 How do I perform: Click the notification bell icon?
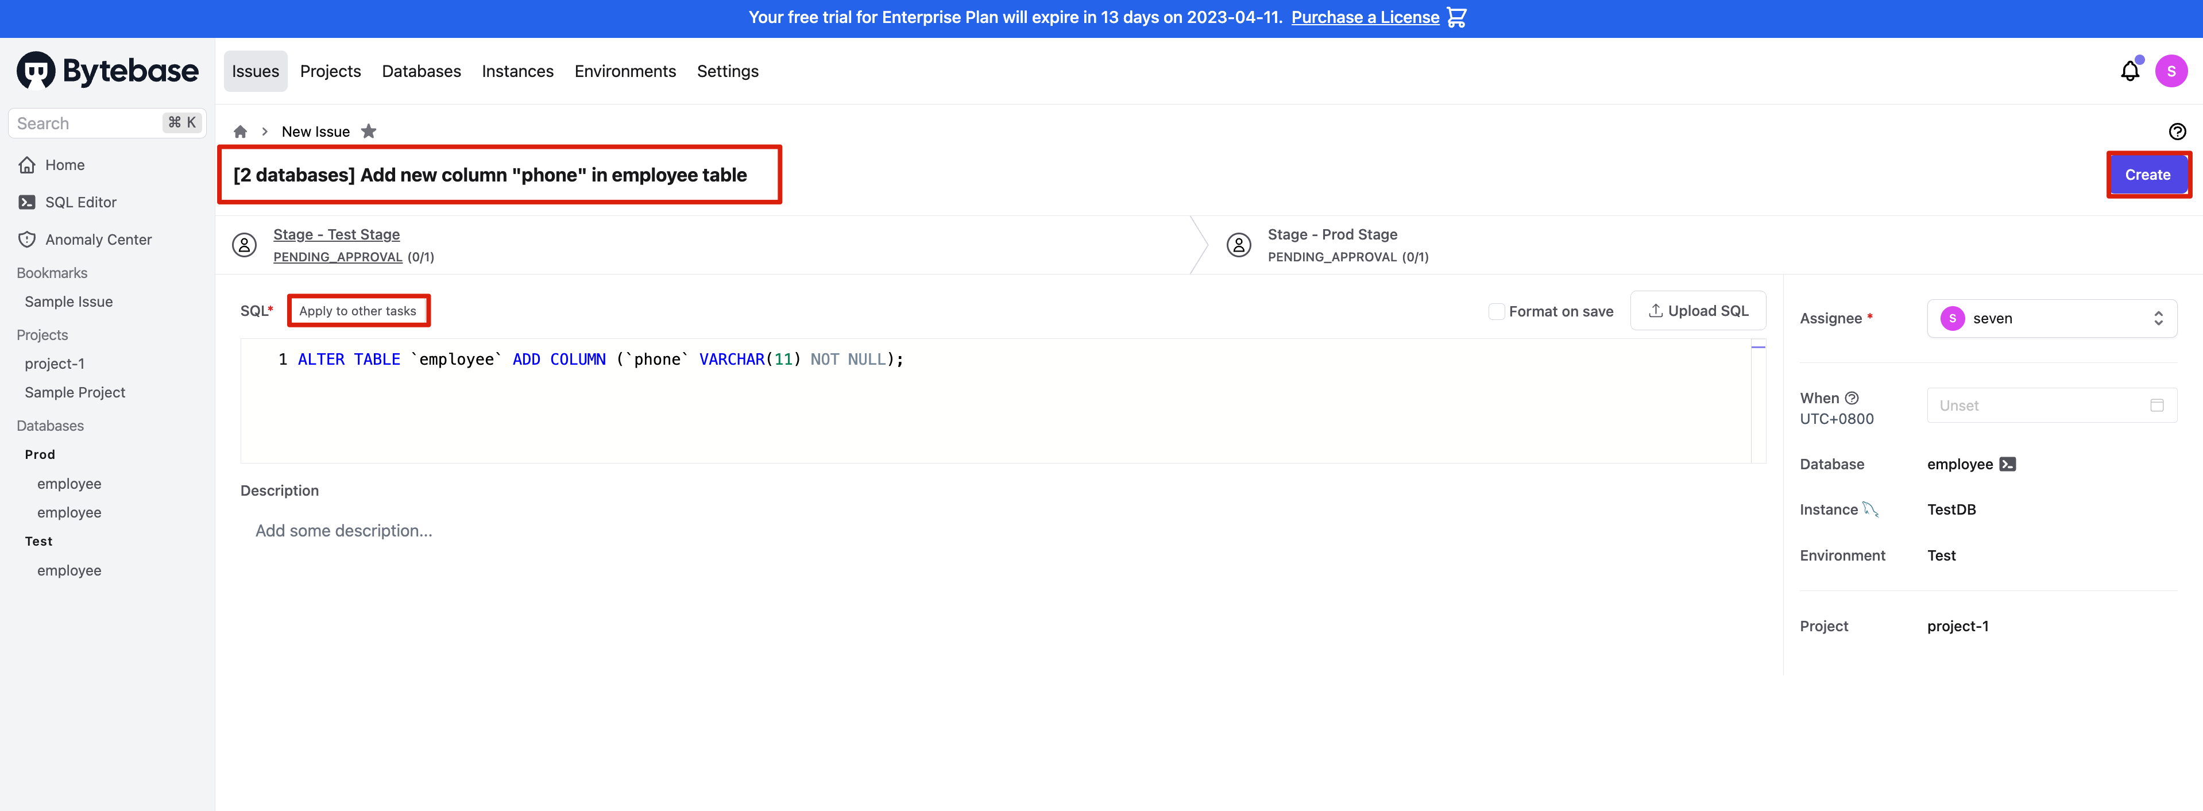coord(2129,71)
